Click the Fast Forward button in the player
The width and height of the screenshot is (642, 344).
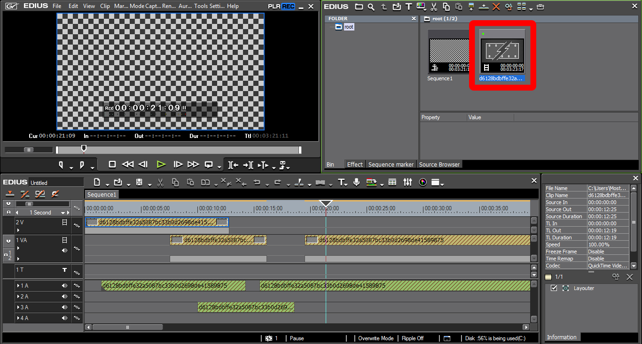(x=193, y=164)
